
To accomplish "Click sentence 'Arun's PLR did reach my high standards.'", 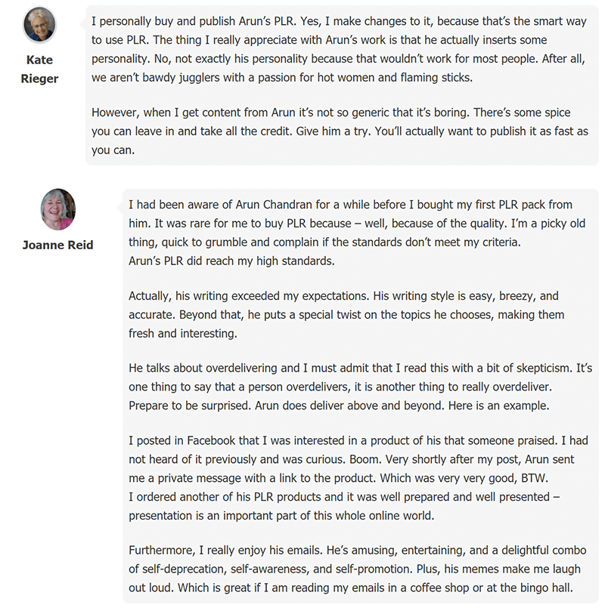I will (231, 261).
